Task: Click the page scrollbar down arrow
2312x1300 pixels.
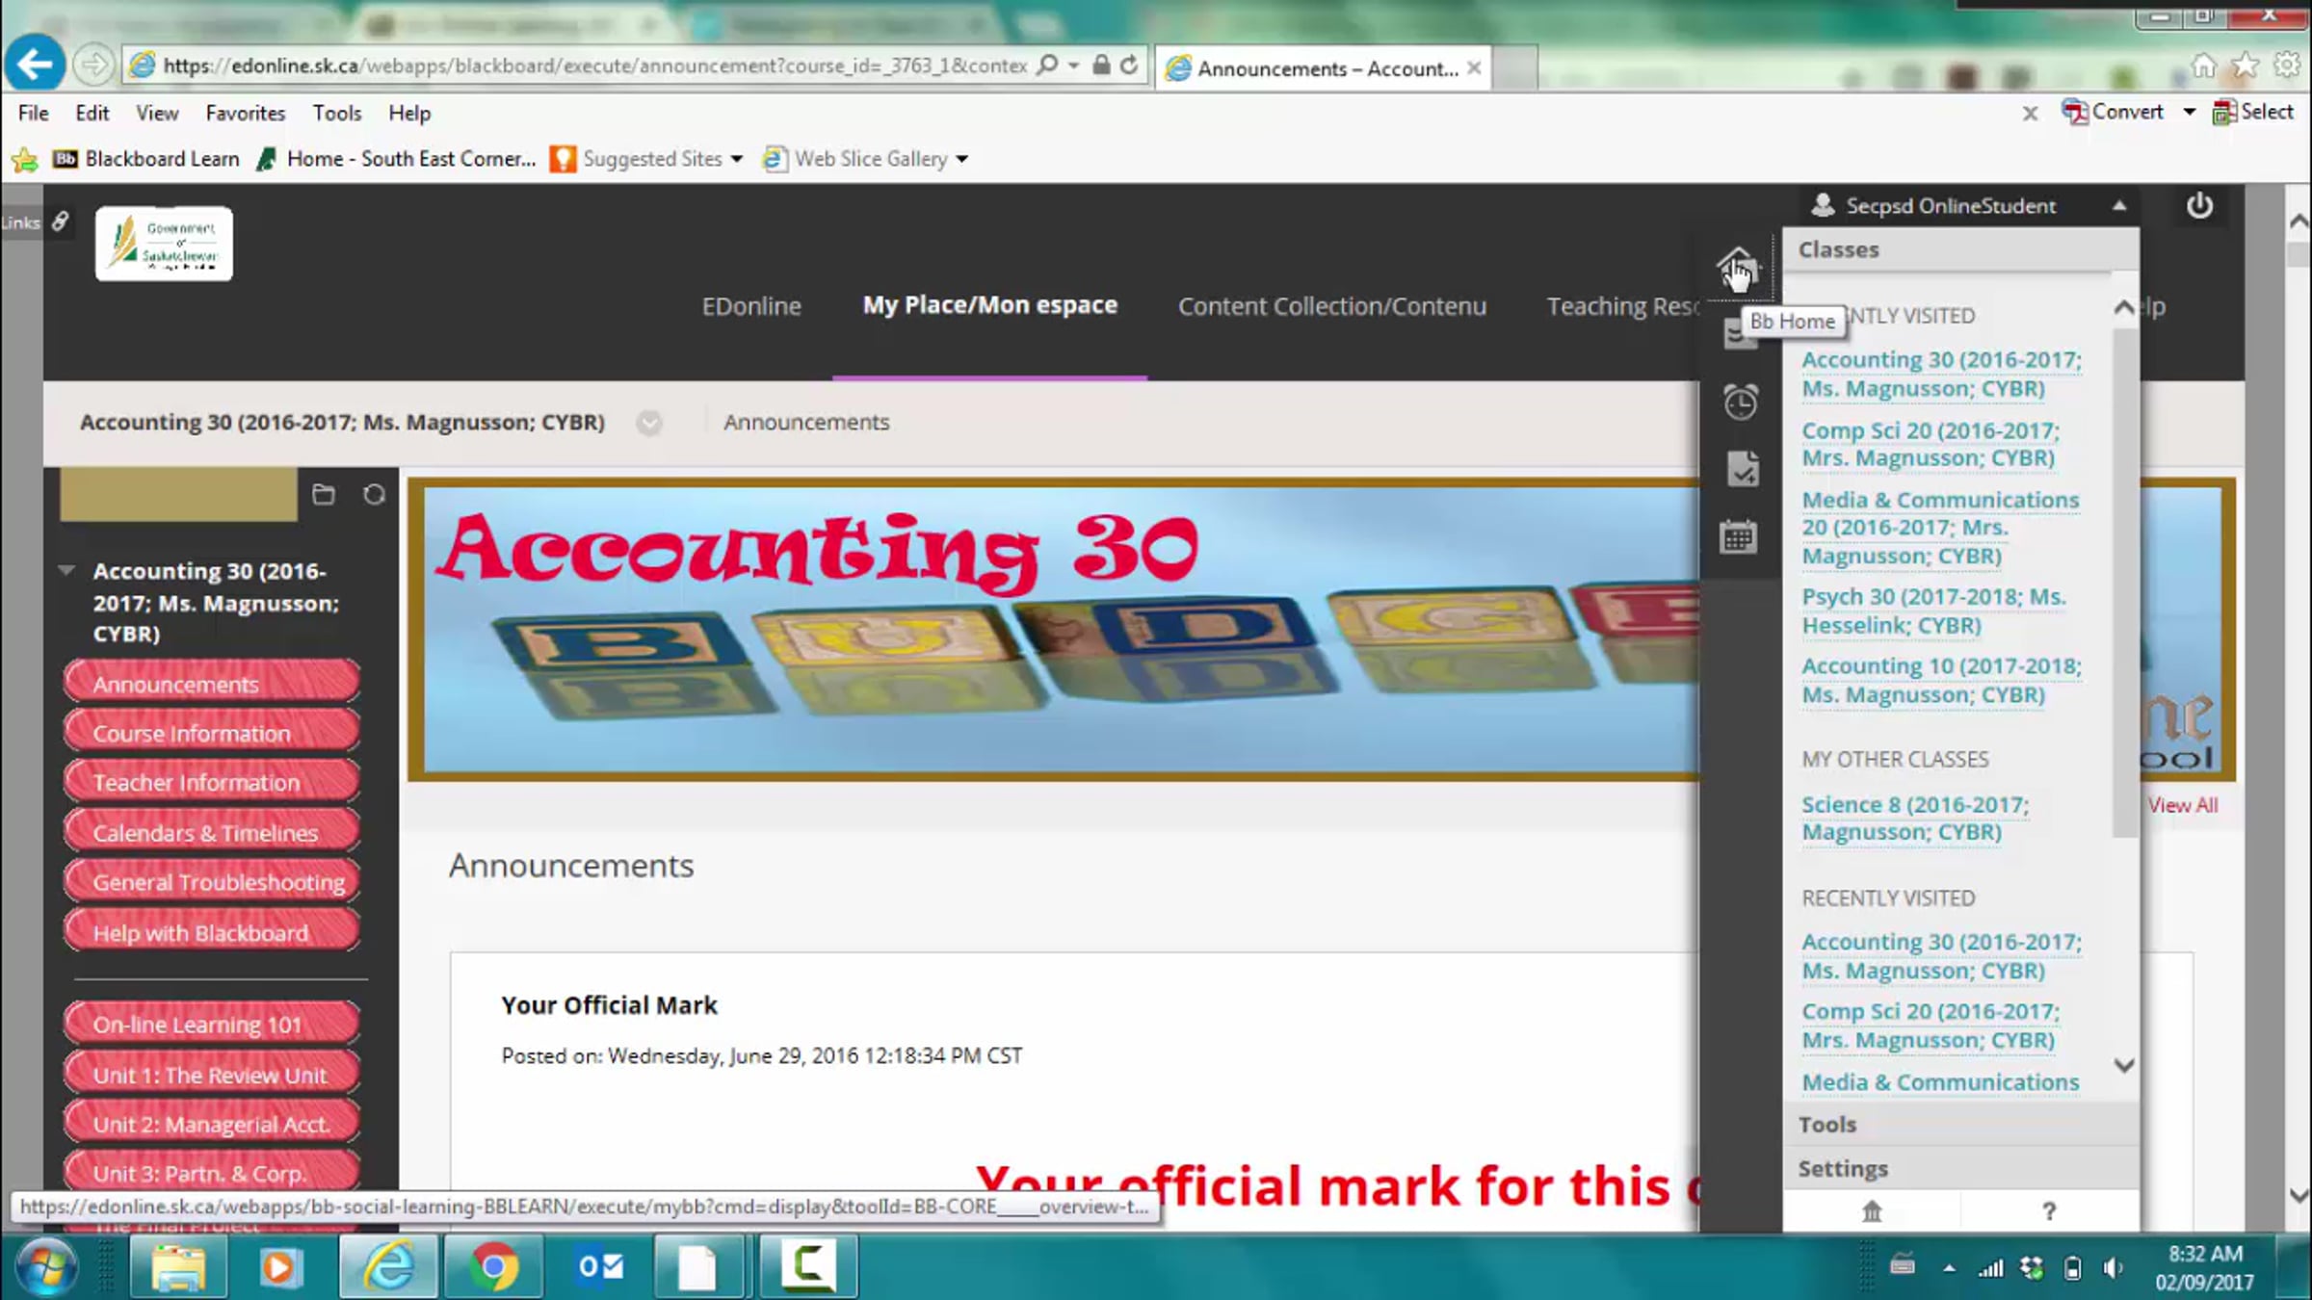Action: coord(2299,1195)
